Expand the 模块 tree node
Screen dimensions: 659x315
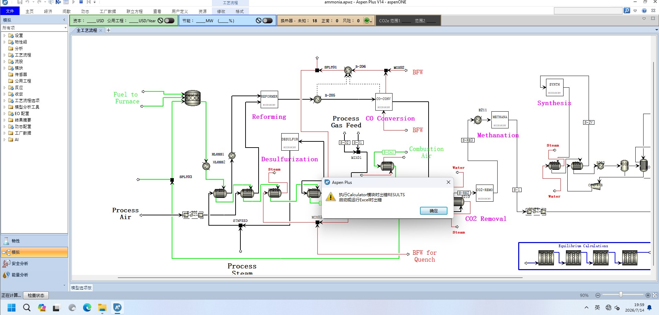point(4,68)
